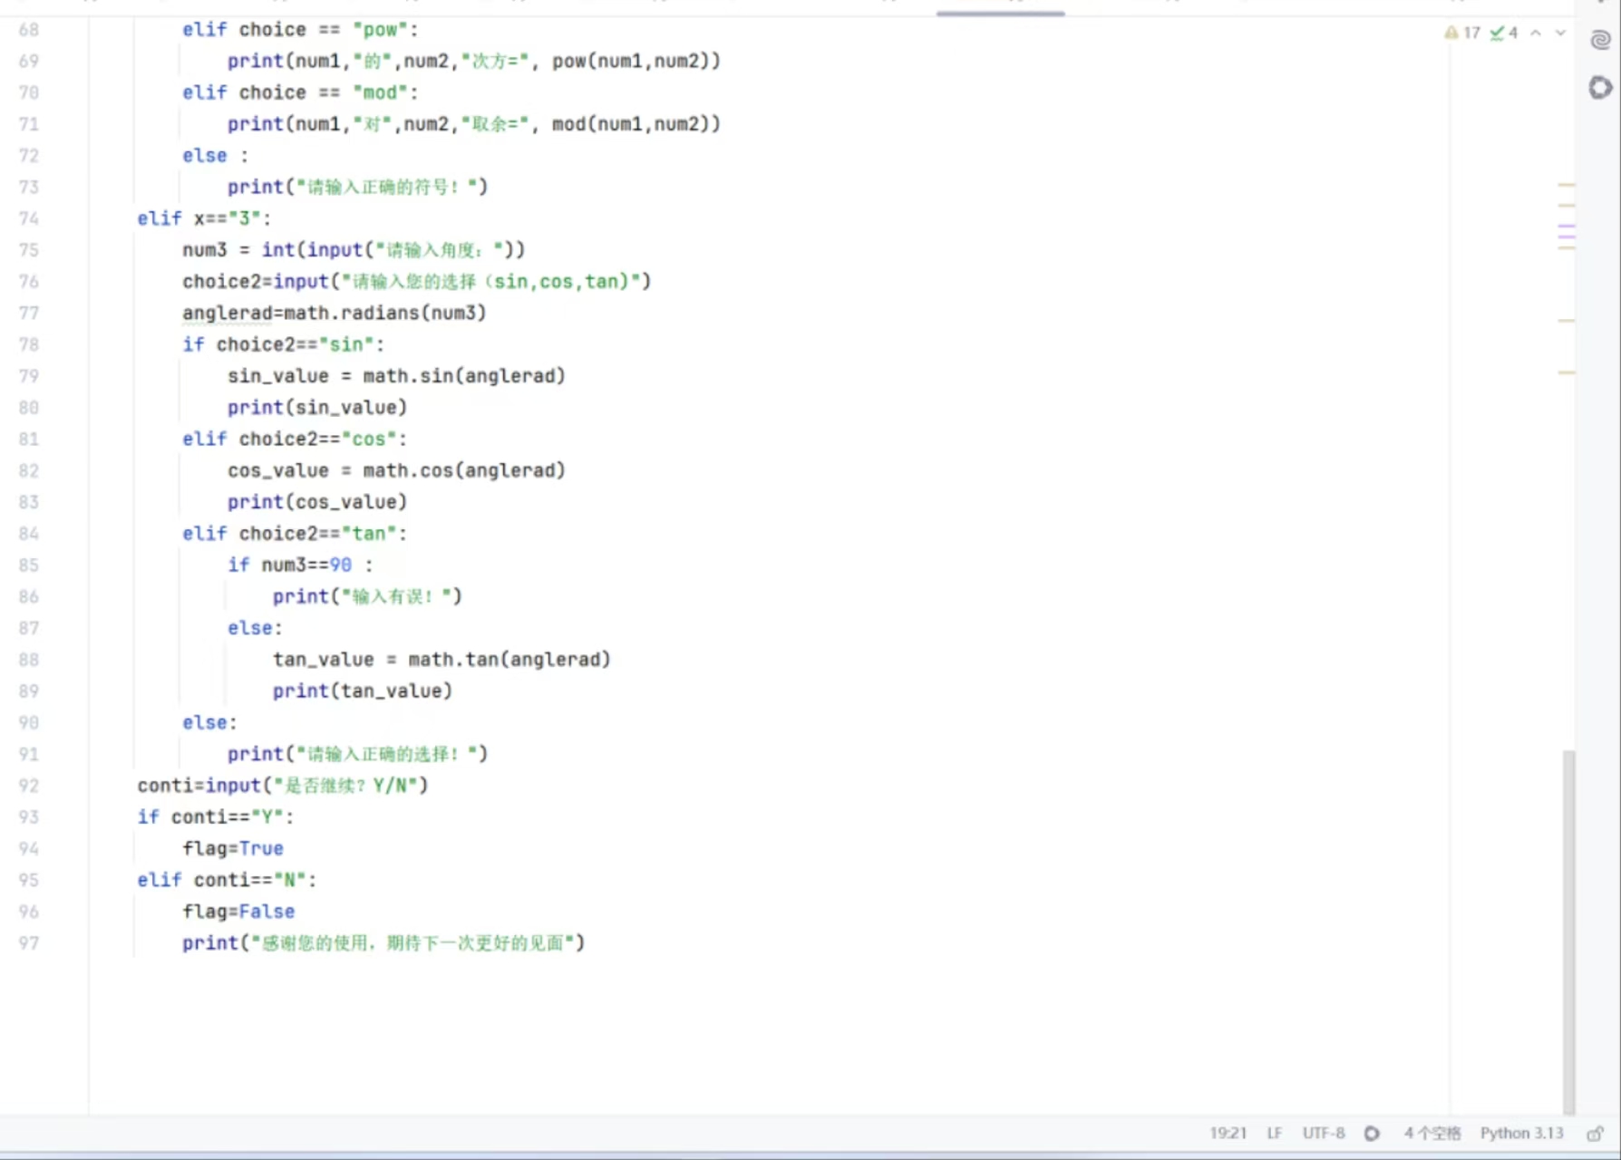Viewport: 1621px width, 1160px height.
Task: Click the 'print(tan_value)' statement
Action: [x=363, y=691]
